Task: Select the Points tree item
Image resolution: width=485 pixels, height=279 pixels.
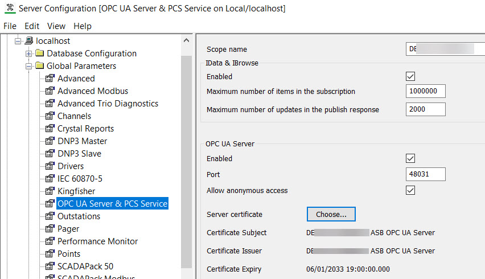Action: point(69,253)
